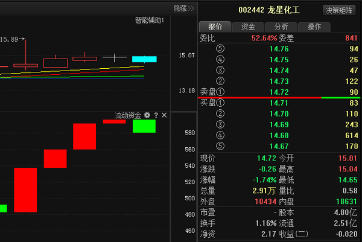Click sell level 2 circled number icon

[x=220, y=81]
